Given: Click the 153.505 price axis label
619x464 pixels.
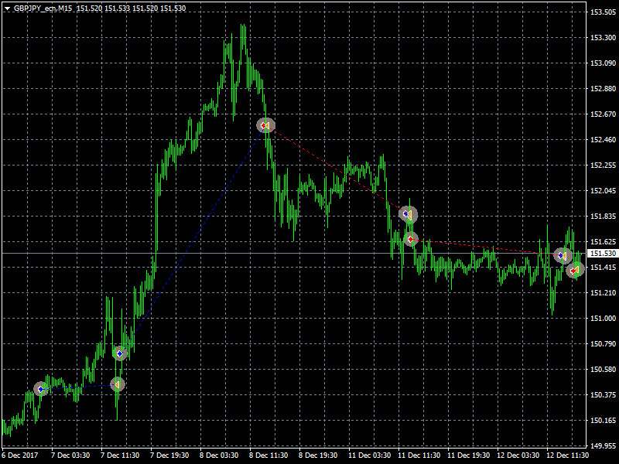Looking at the screenshot, I should click(603, 12).
